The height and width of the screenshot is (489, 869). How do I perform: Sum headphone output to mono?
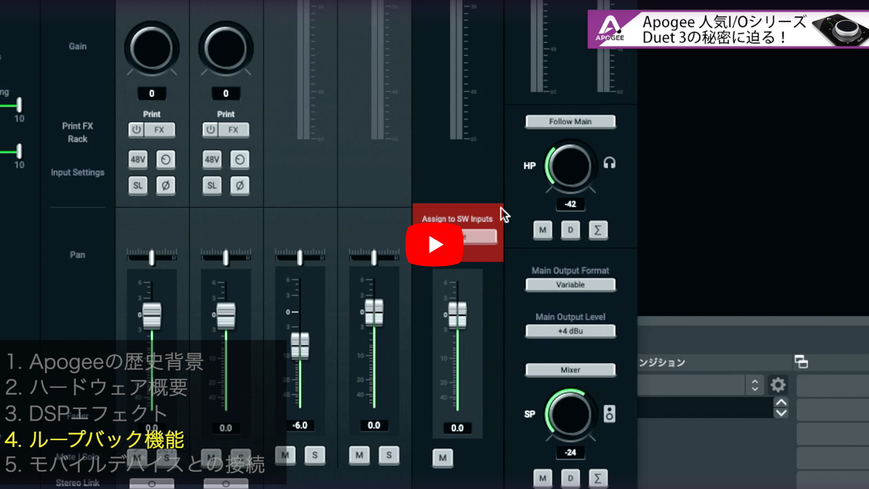(598, 230)
